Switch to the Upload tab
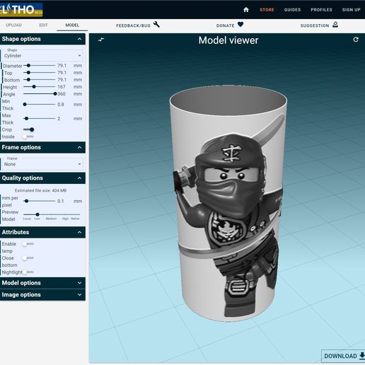The height and width of the screenshot is (365, 365). [13, 25]
